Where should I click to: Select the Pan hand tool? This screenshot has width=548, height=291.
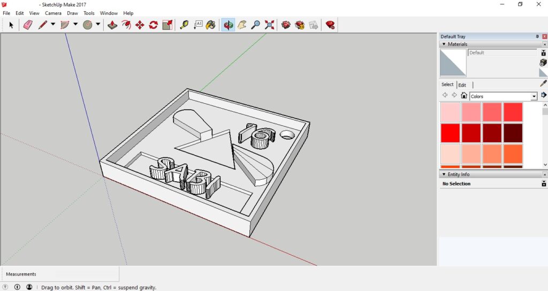point(242,25)
